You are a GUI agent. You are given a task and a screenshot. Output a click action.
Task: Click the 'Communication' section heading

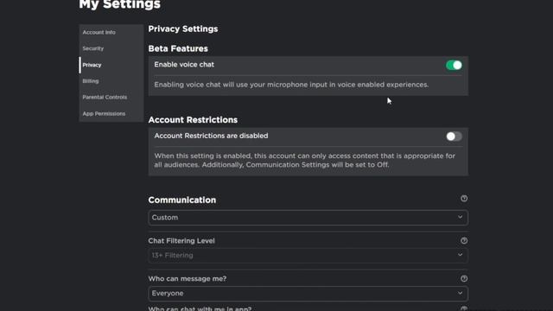click(182, 200)
